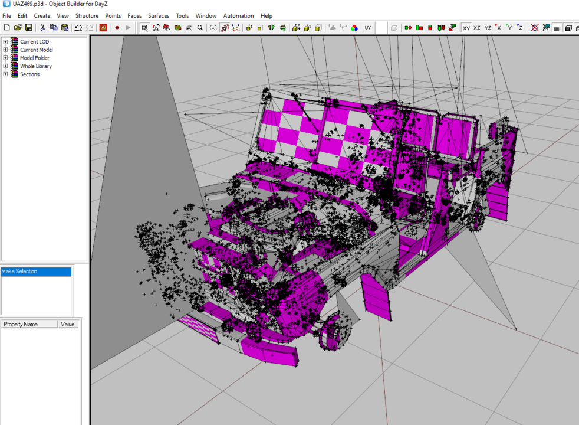
Task: Select the Whole Library tree row
Action: [x=36, y=66]
